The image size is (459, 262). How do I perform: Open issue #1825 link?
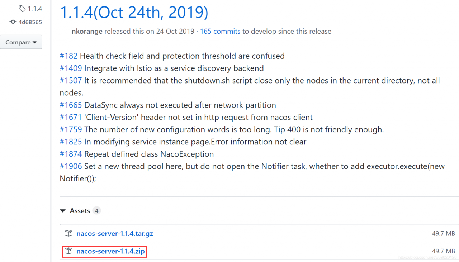[71, 142]
